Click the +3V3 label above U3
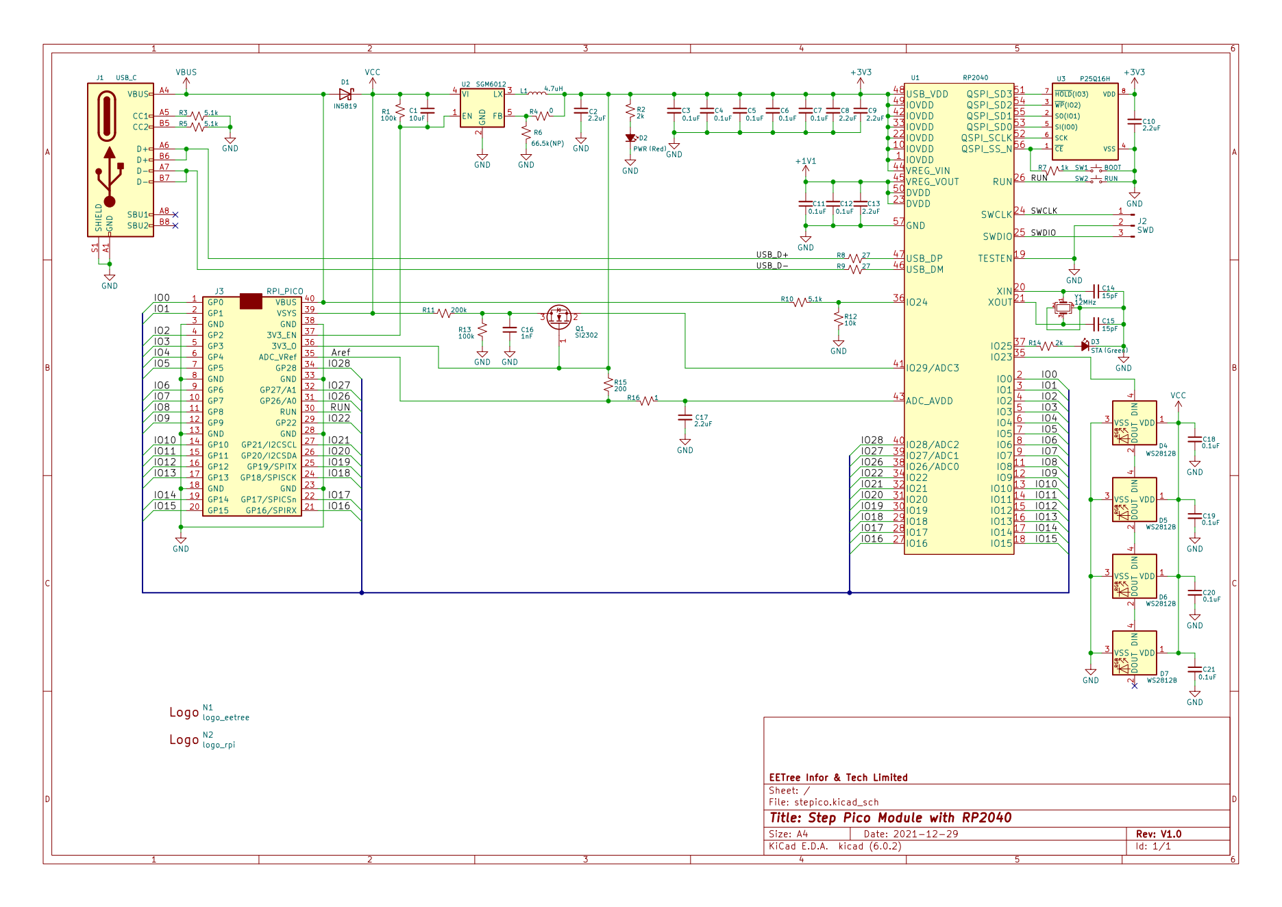Viewport: 1282px width, 907px height. pos(1135,73)
